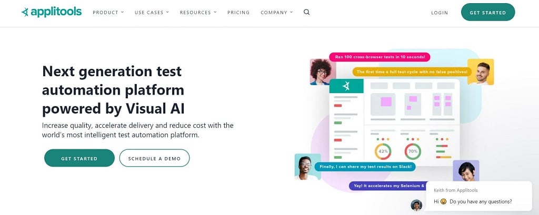Click the curly-haired woman avatar

pyautogui.click(x=321, y=72)
